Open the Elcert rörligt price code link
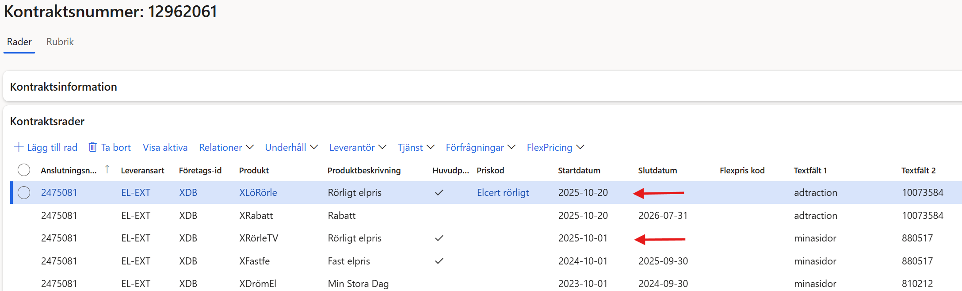Screen dimensions: 962x291 tap(503, 193)
